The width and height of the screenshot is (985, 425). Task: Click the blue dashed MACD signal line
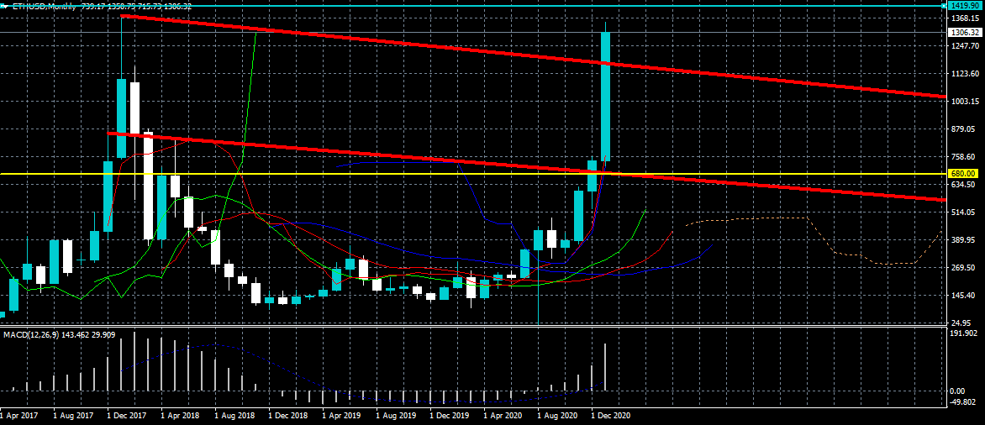point(213,344)
